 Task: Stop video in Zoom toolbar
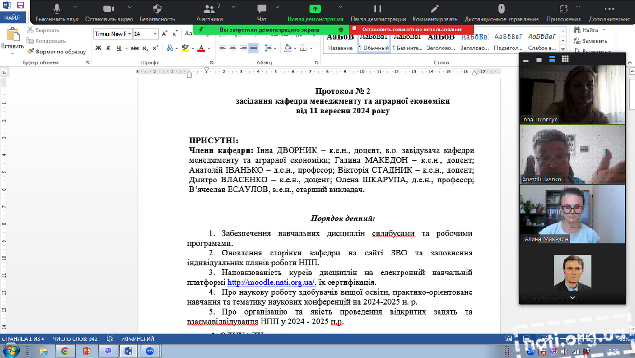(x=109, y=12)
